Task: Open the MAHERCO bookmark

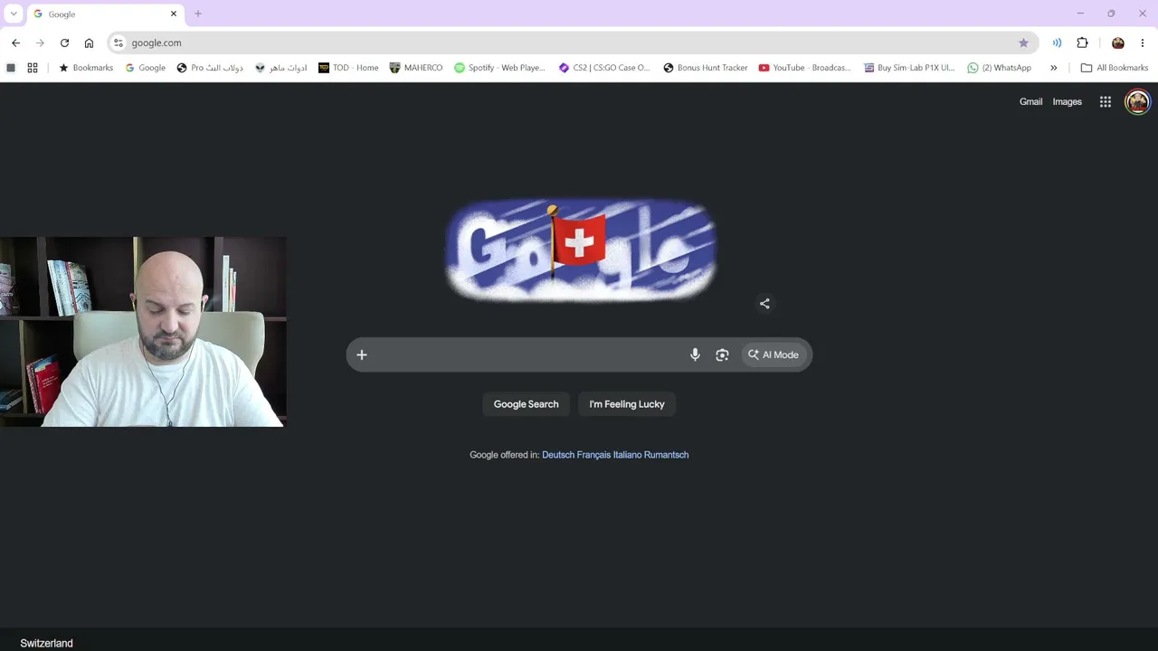Action: coord(416,68)
